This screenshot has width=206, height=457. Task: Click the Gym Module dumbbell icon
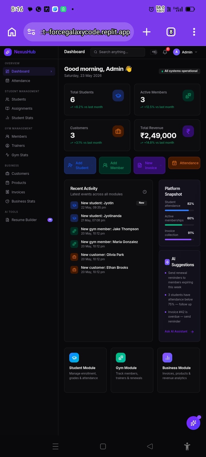(x=121, y=358)
